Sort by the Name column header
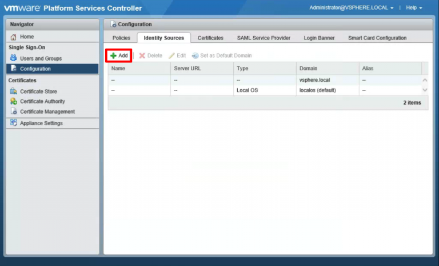The height and width of the screenshot is (266, 439). tap(139, 69)
